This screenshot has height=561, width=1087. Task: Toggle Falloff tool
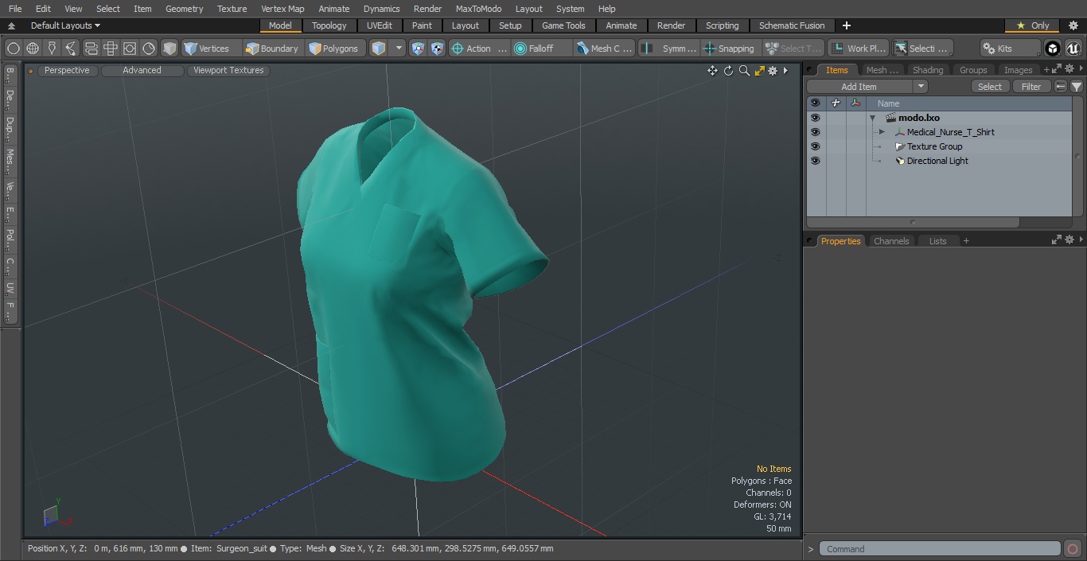pos(541,49)
